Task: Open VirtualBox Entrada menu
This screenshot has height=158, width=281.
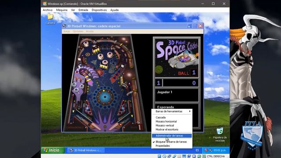Action: pos(83,10)
